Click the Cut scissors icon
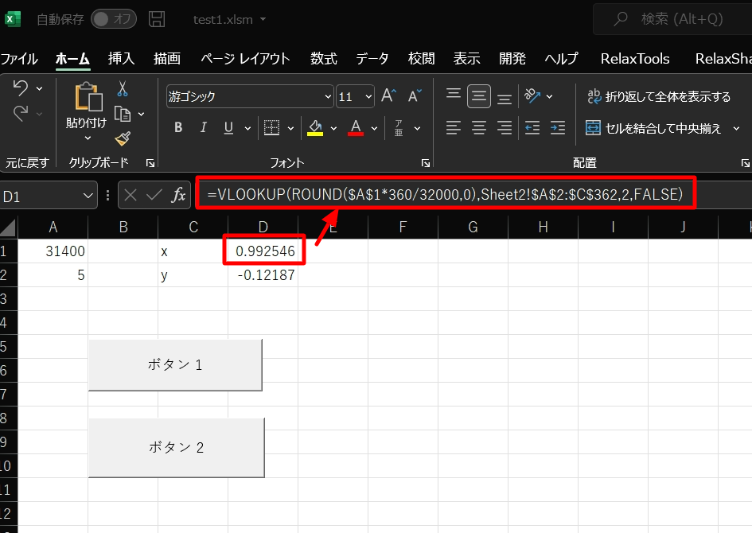Viewport: 752px width, 533px height. [123, 88]
